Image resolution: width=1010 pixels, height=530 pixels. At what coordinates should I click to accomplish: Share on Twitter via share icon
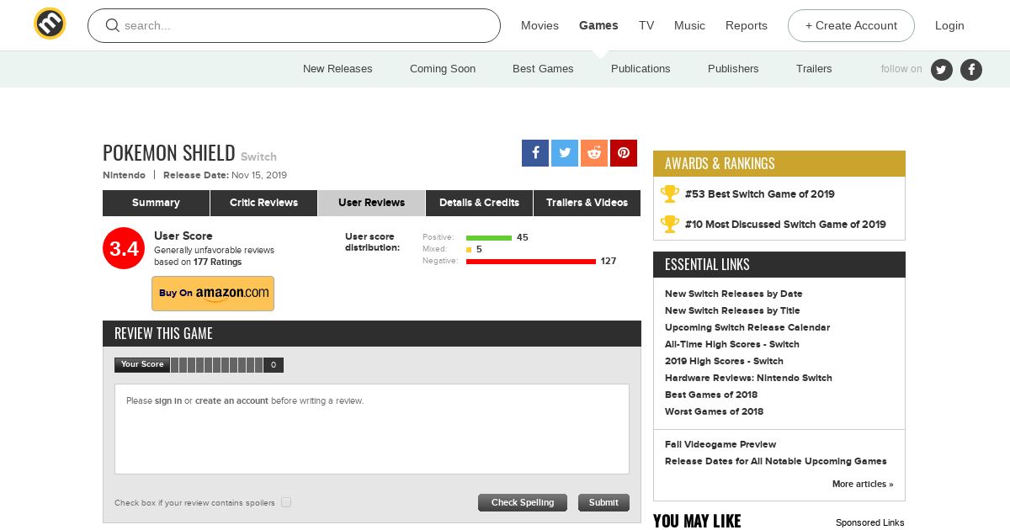(x=565, y=153)
